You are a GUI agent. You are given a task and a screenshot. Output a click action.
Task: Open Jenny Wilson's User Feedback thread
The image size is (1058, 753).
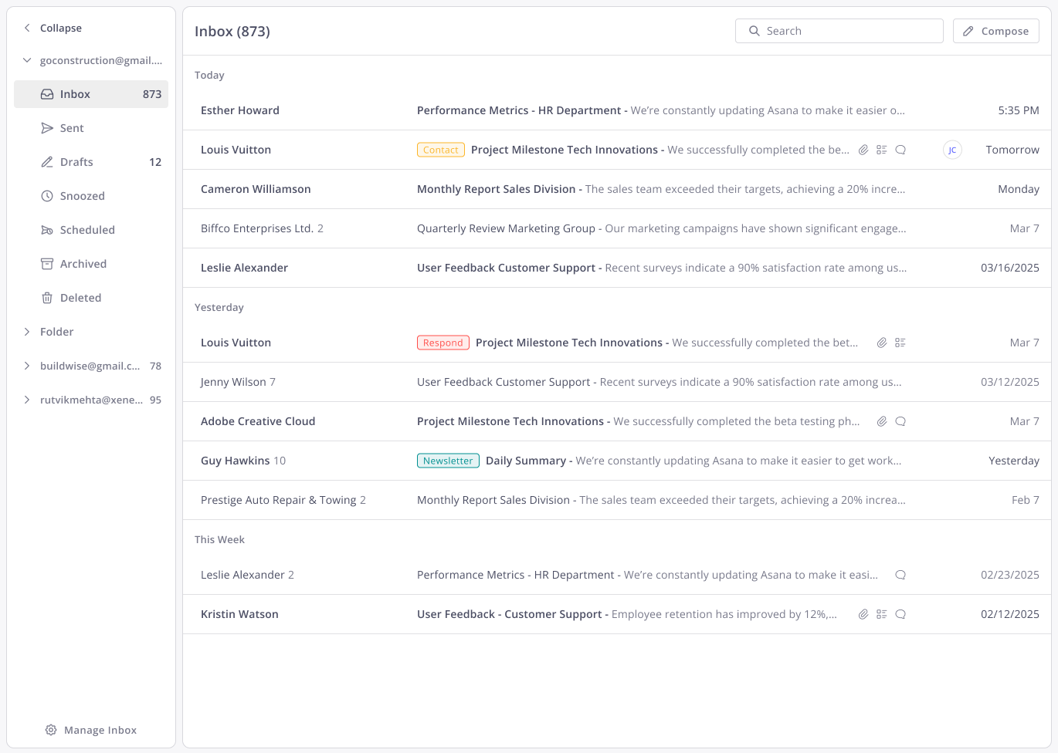point(617,382)
